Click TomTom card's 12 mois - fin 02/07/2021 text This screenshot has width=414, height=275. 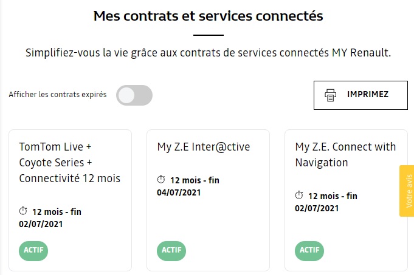click(50, 218)
